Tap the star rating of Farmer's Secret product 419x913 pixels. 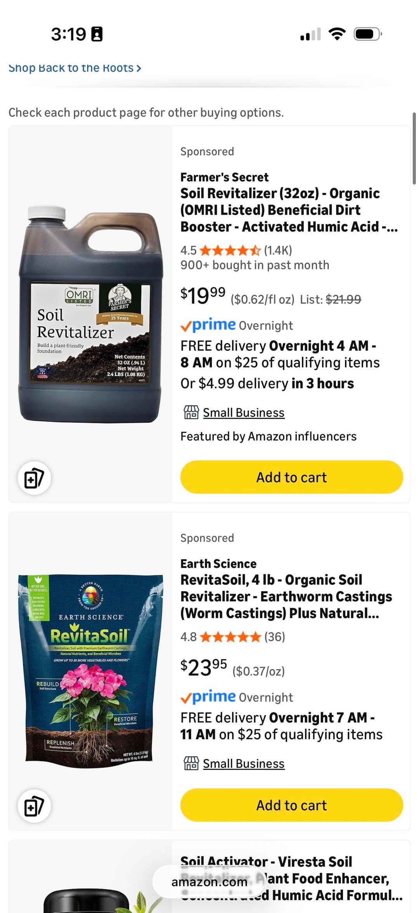tap(230, 250)
